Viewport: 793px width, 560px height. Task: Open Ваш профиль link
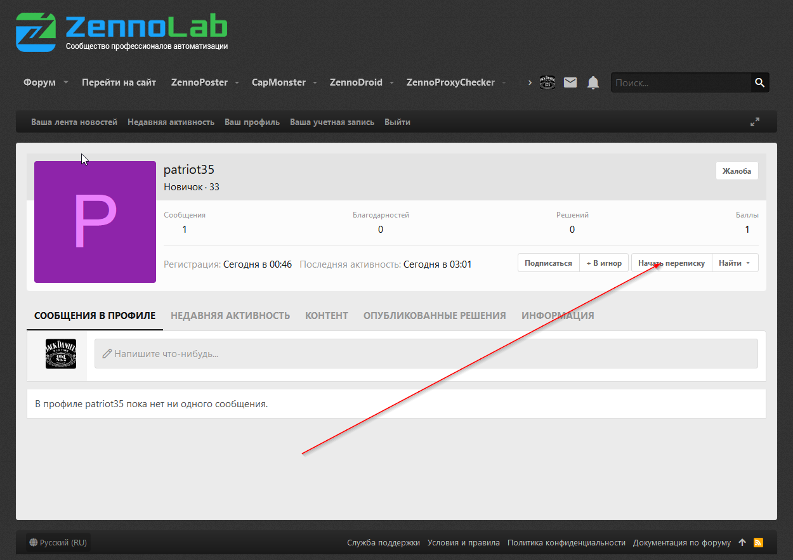coord(252,122)
